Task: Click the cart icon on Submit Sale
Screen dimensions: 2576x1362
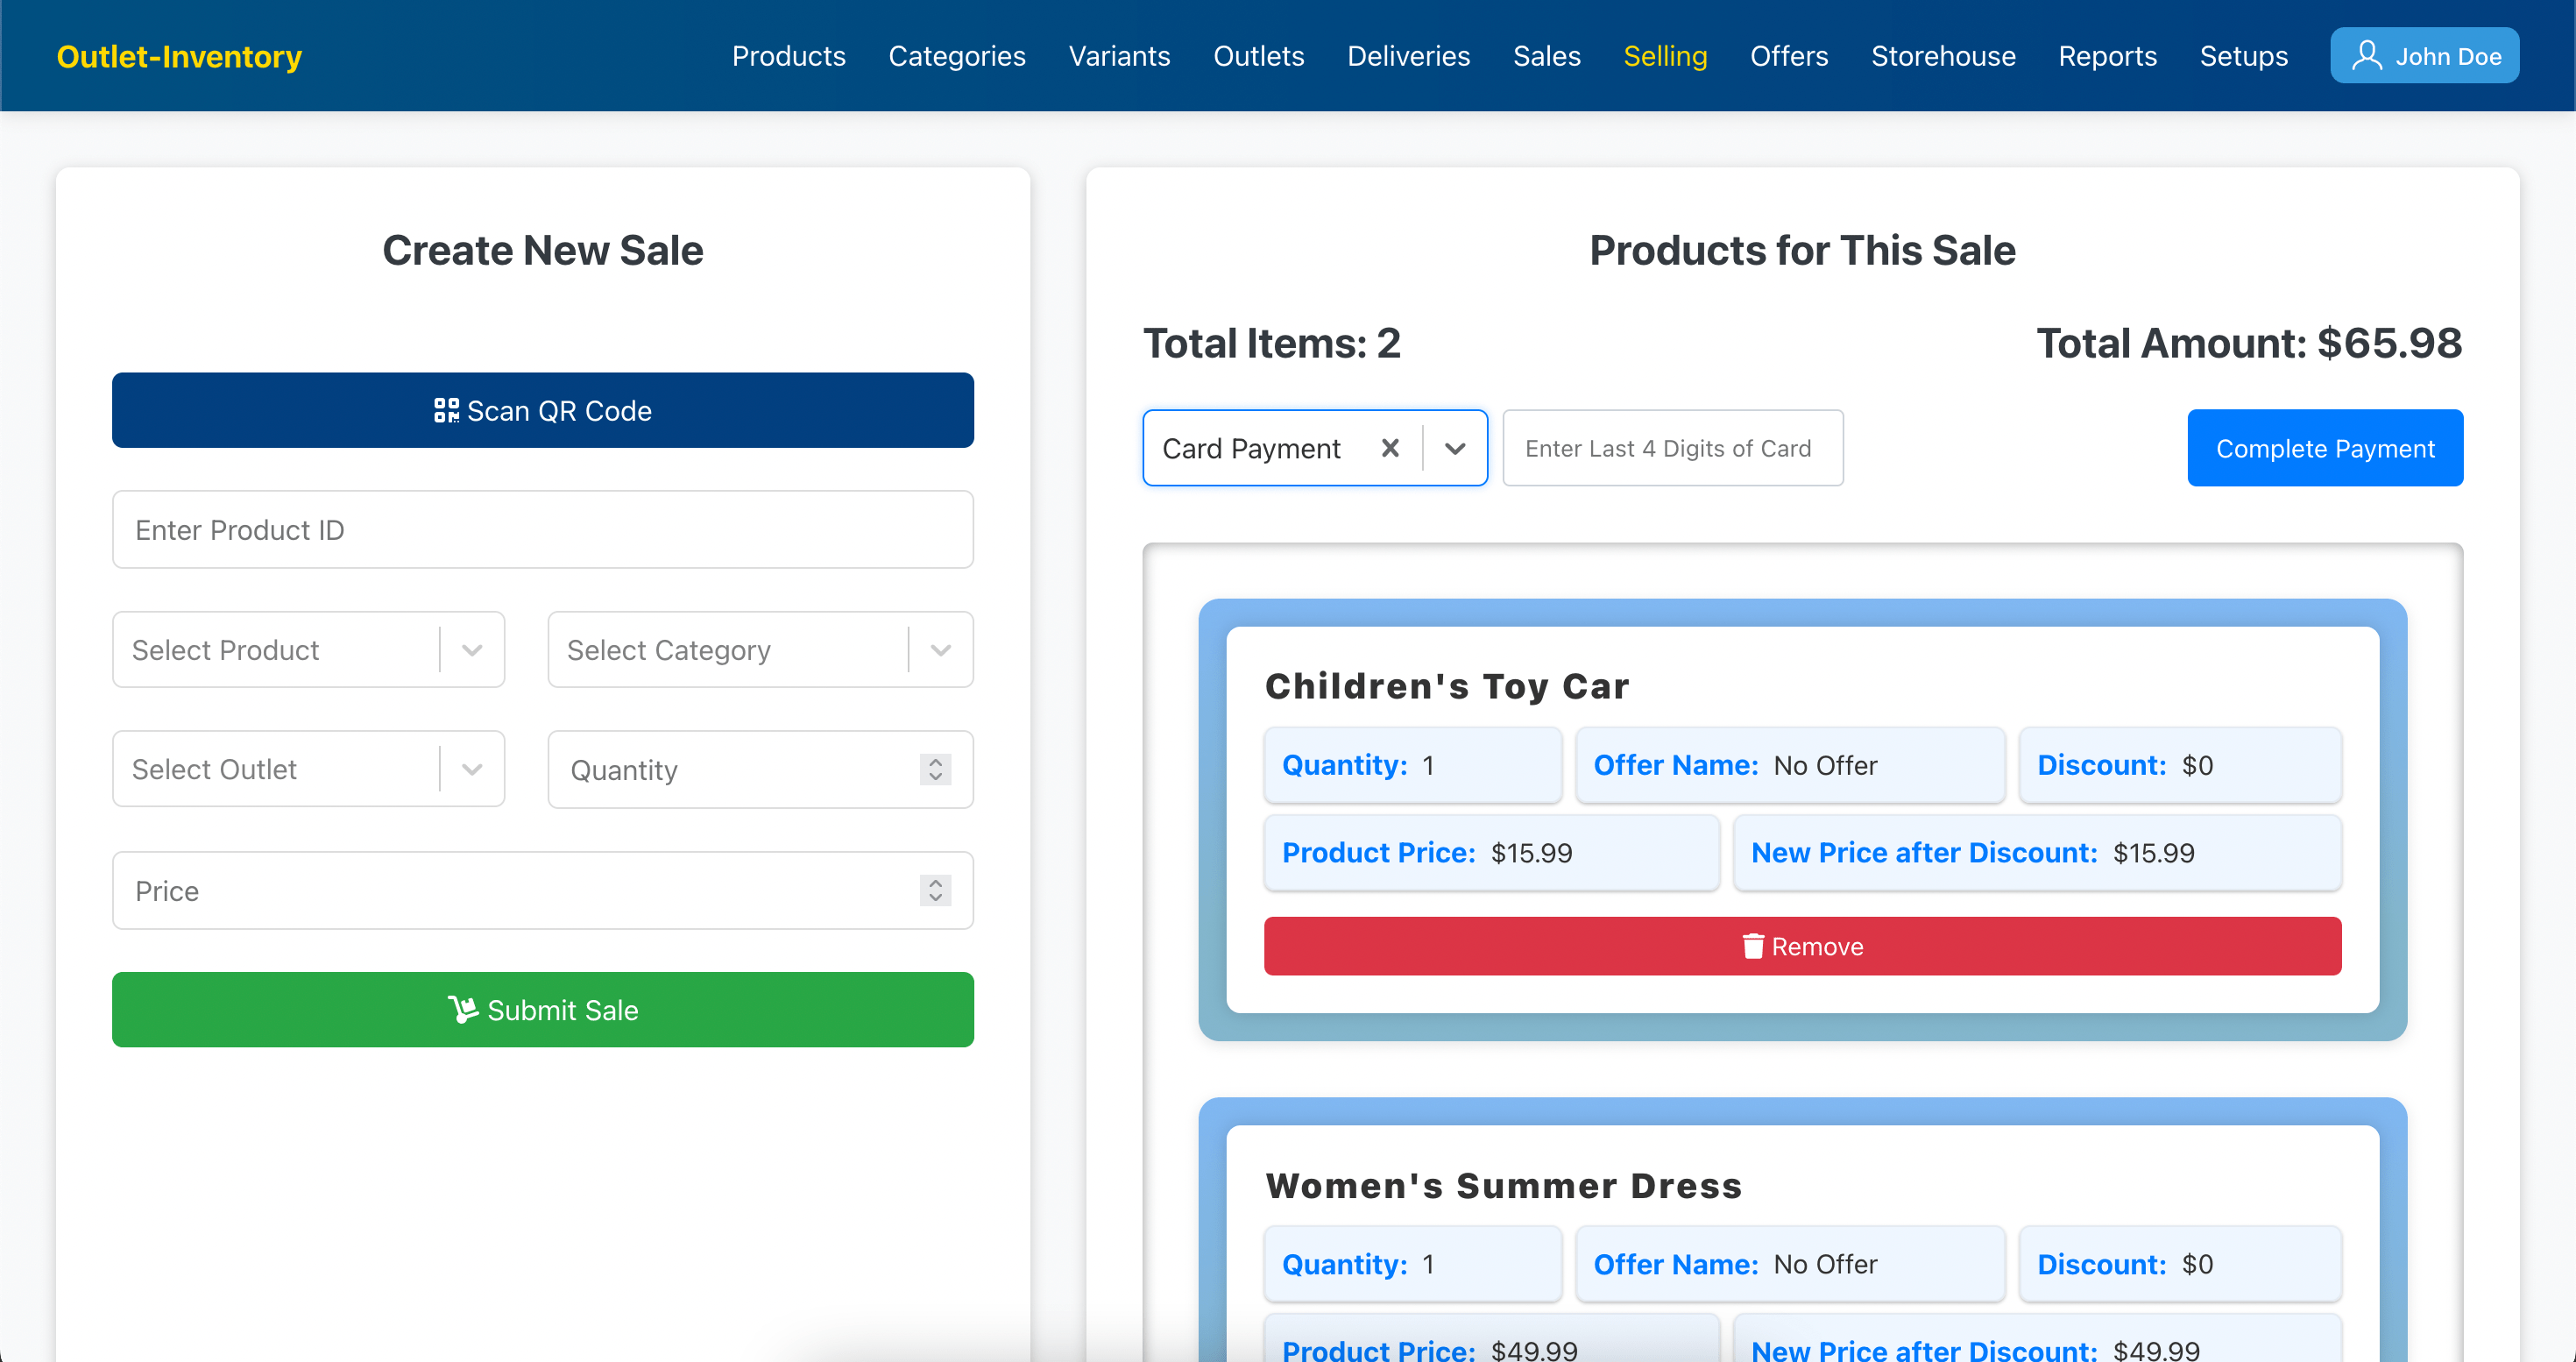Action: (462, 1009)
